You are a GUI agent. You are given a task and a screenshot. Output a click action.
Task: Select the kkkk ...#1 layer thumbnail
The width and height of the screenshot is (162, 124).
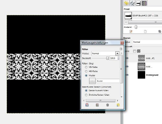(141, 58)
